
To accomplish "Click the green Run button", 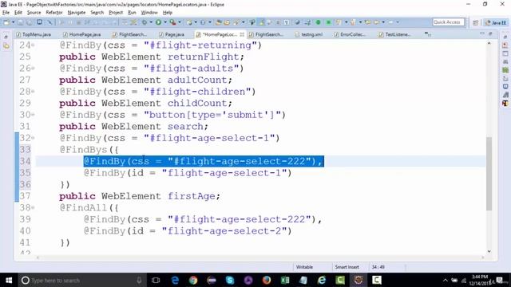I will pyautogui.click(x=158, y=22).
